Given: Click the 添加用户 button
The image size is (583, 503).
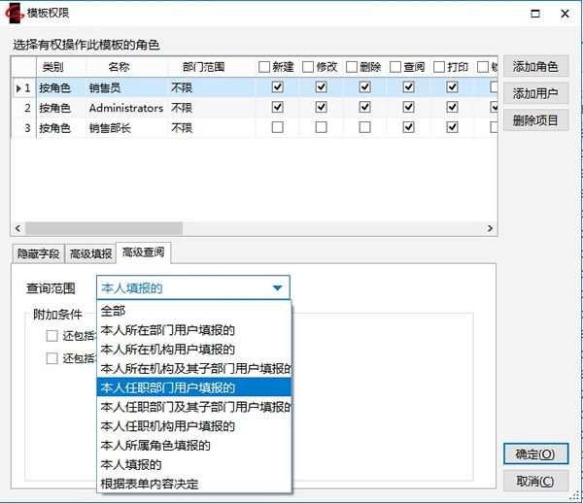Looking at the screenshot, I should click(535, 94).
